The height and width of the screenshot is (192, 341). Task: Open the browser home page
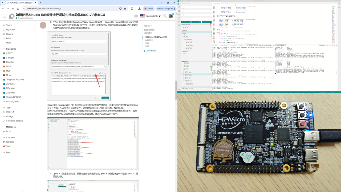tap(18, 9)
